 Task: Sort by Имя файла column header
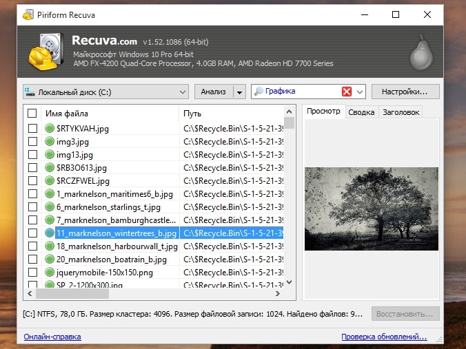click(x=110, y=114)
